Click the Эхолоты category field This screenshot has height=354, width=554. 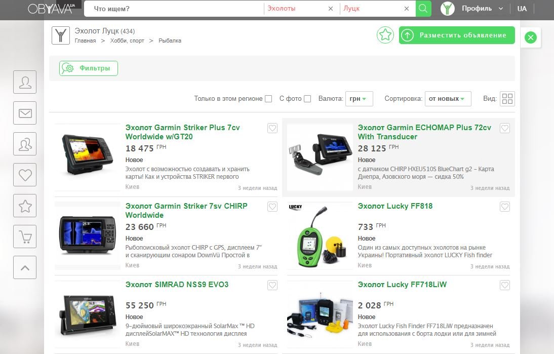click(297, 9)
